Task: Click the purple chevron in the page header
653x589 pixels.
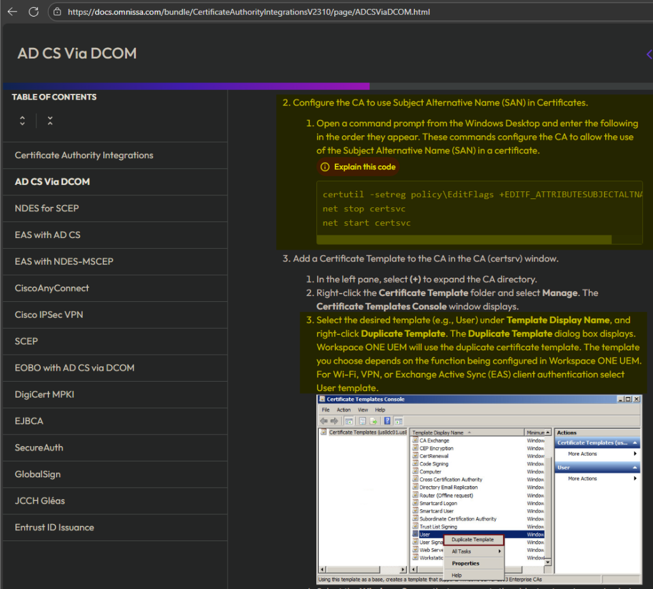Action: point(649,54)
